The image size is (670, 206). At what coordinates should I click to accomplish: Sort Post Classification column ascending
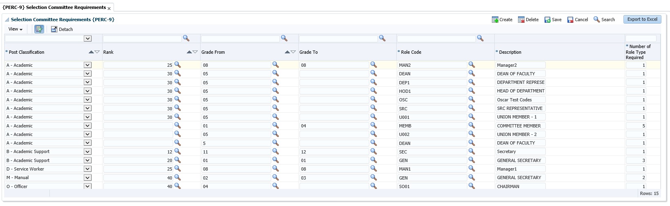pyautogui.click(x=91, y=52)
